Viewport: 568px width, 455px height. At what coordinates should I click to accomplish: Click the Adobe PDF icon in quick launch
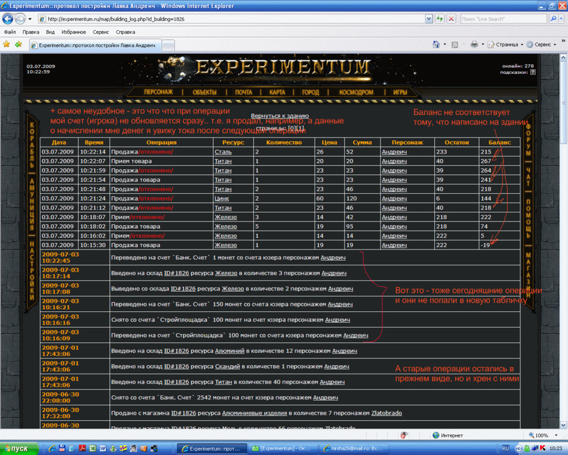tap(82, 448)
